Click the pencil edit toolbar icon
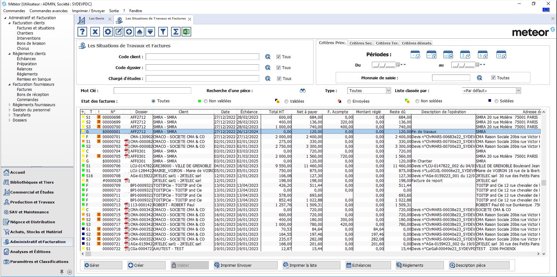The width and height of the screenshot is (557, 277). click(119, 32)
